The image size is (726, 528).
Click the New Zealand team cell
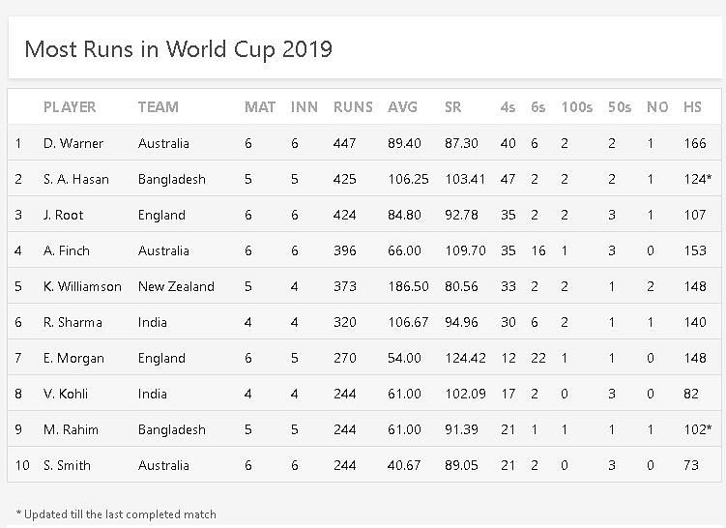pyautogui.click(x=176, y=286)
